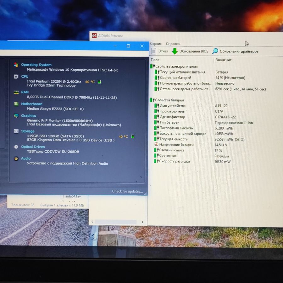The image size is (283, 283).
Task: Click the red voltage icon beside Напряжение батареи
Action: 156,144
